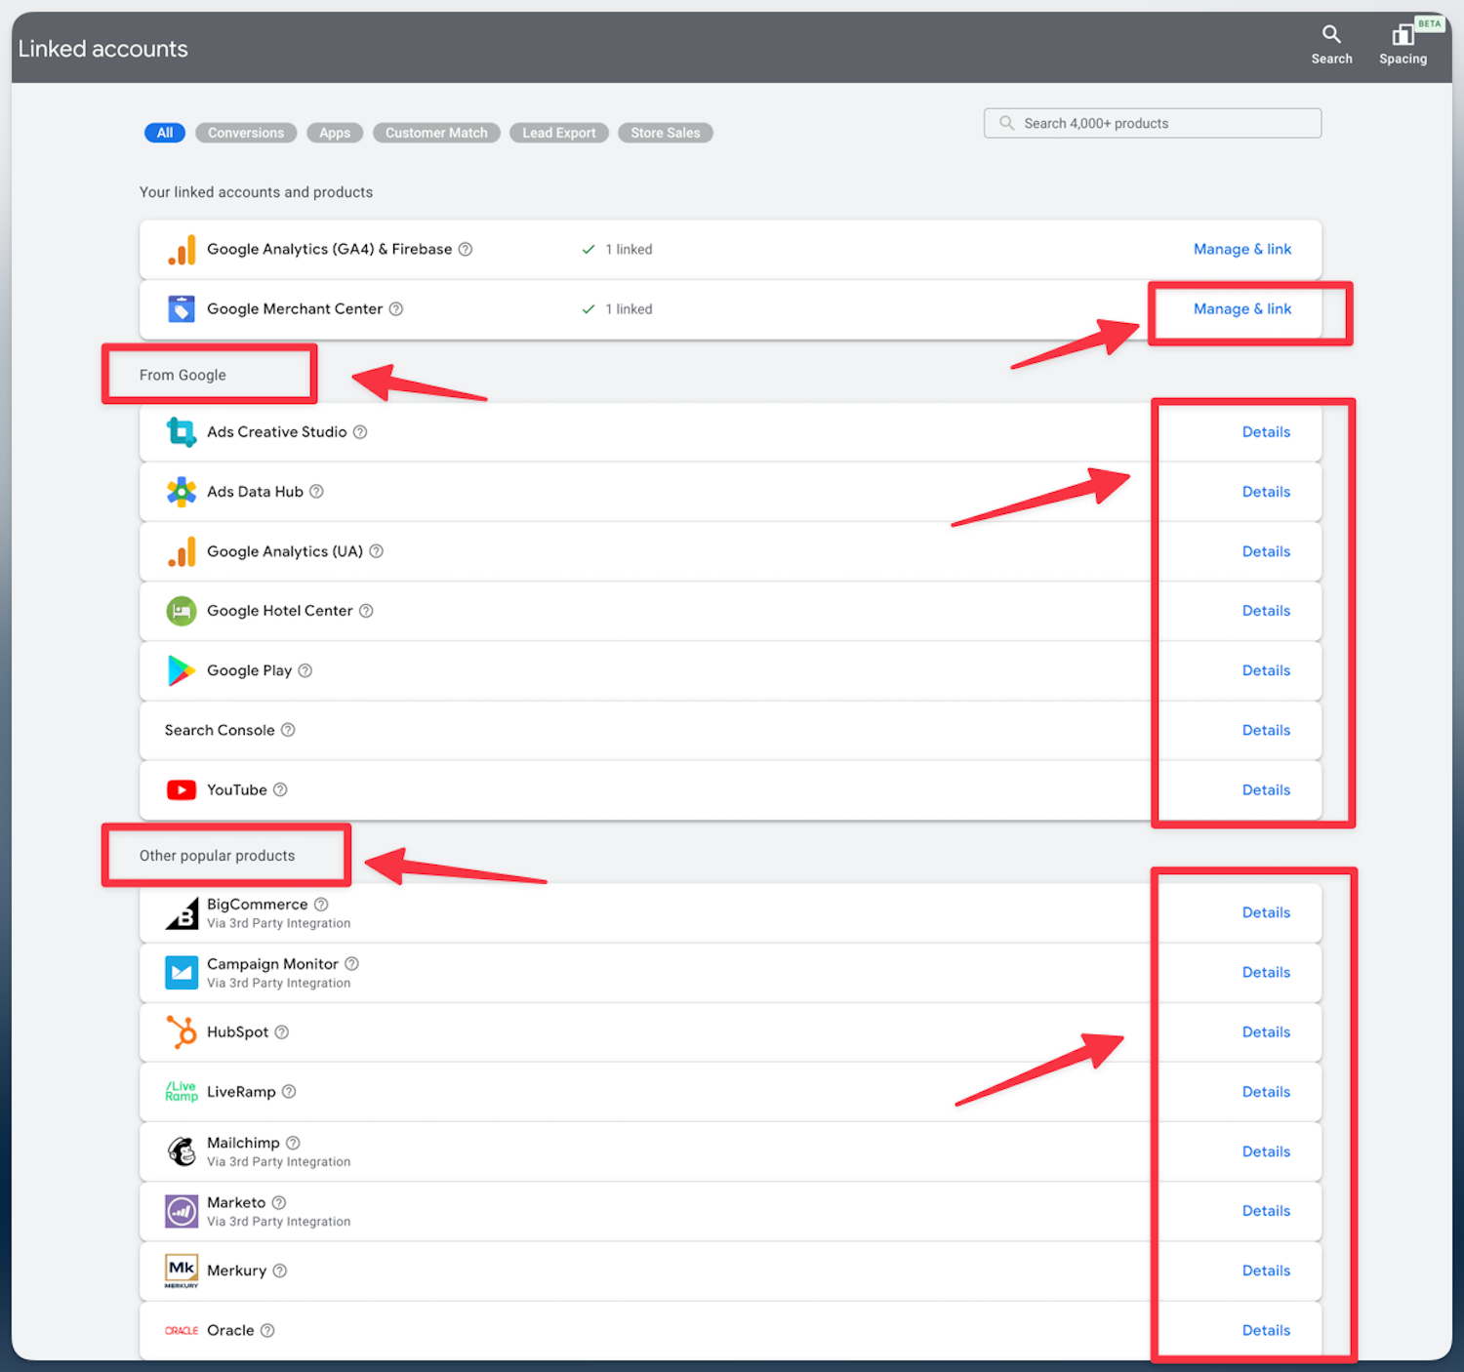Filter by Conversions chip
Image resolution: width=1464 pixels, height=1372 pixels.
246,134
